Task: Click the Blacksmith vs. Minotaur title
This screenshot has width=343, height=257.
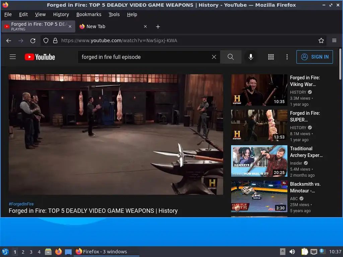Action: 305,187
